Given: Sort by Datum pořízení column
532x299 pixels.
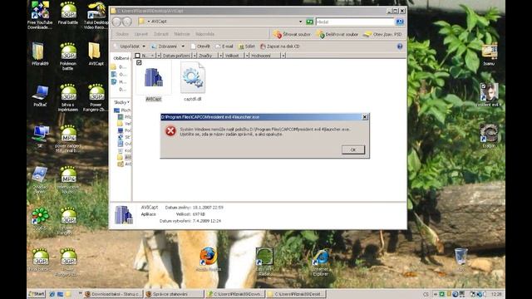Looking at the screenshot, I should [x=176, y=56].
